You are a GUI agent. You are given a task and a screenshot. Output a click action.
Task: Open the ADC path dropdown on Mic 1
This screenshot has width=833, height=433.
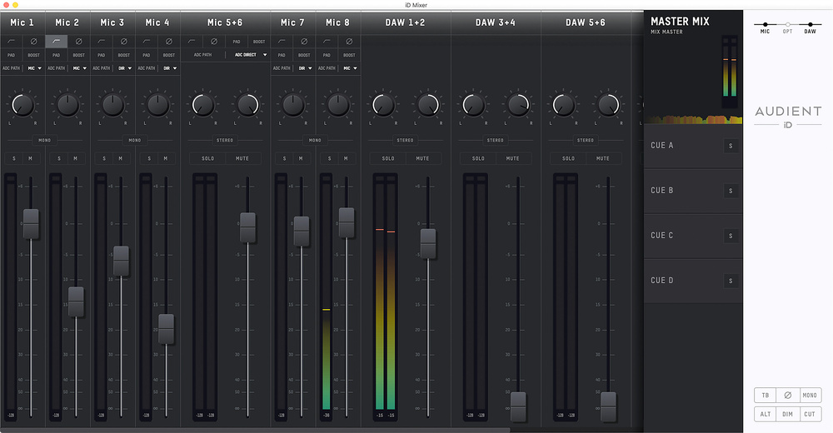coord(34,68)
